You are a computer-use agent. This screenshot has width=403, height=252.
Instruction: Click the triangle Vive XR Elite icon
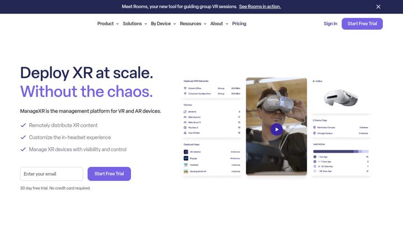click(185, 133)
